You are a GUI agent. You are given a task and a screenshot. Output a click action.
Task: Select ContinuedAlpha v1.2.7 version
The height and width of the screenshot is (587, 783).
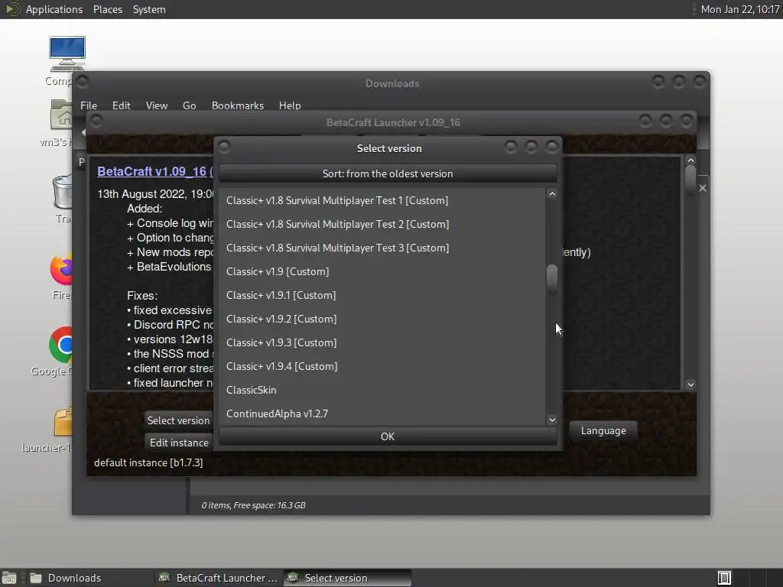382,413
